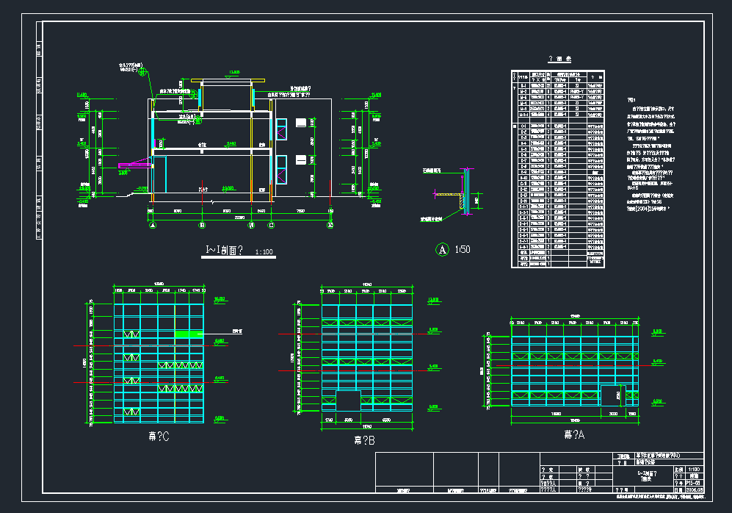Select the date 2005.05 in the title block
Screen dimensions: 732x513
point(694,489)
